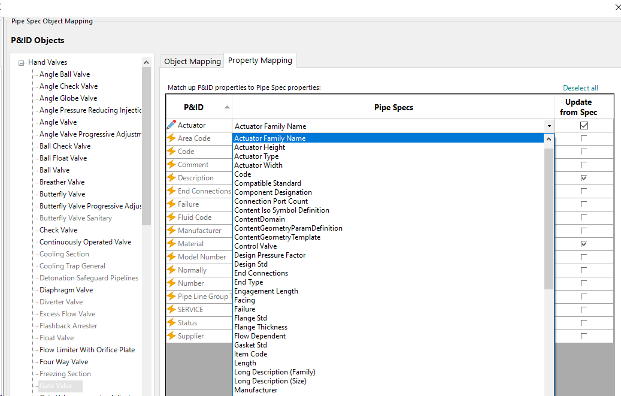
Task: Click the lightning icon next to Fluid Code
Action: pos(171,217)
